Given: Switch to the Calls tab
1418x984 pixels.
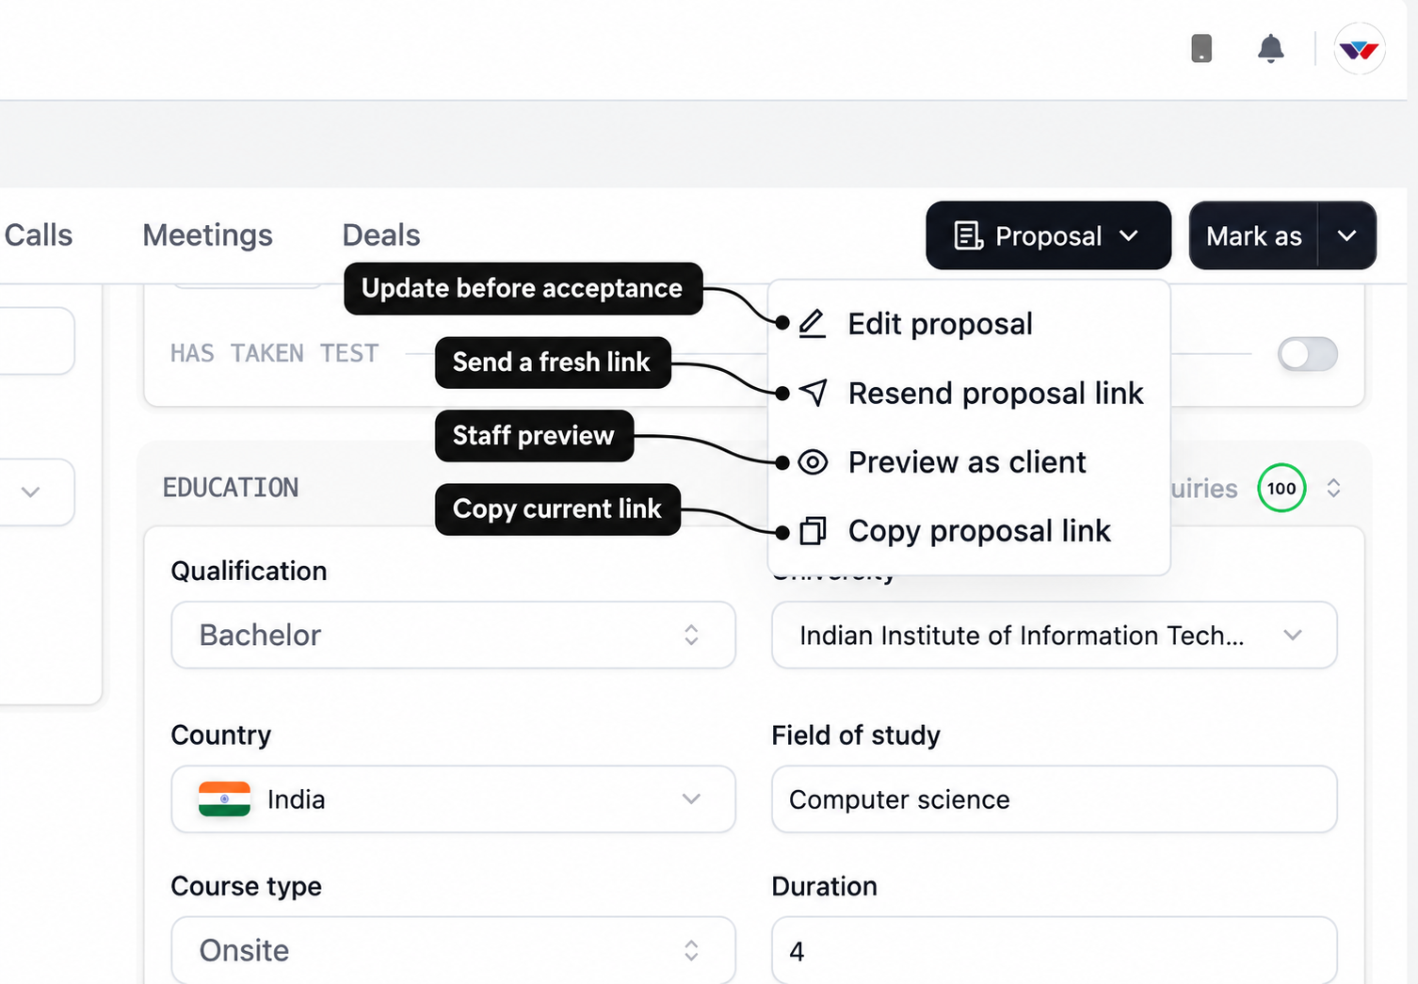Looking at the screenshot, I should [x=39, y=235].
